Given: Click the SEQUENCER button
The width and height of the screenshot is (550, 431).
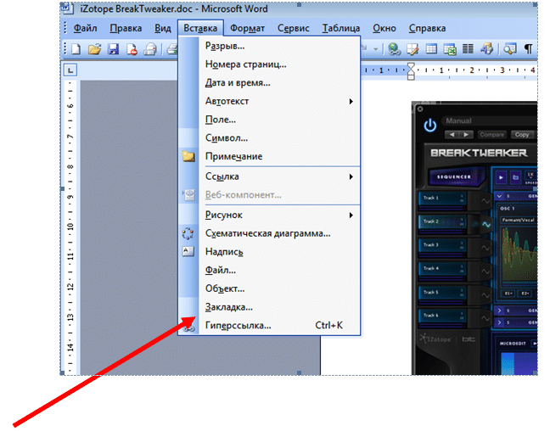Looking at the screenshot, I should coord(455,176).
